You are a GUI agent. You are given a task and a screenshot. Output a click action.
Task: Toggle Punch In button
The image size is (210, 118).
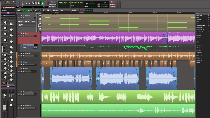pos(99,4)
